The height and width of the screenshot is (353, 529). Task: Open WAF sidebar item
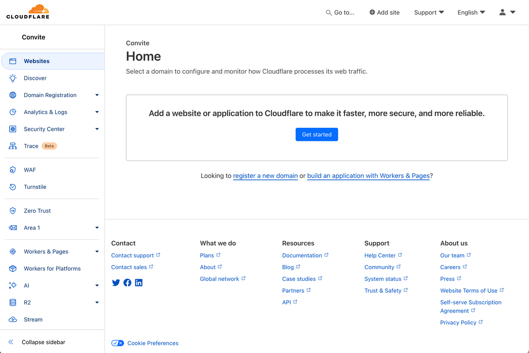click(30, 170)
